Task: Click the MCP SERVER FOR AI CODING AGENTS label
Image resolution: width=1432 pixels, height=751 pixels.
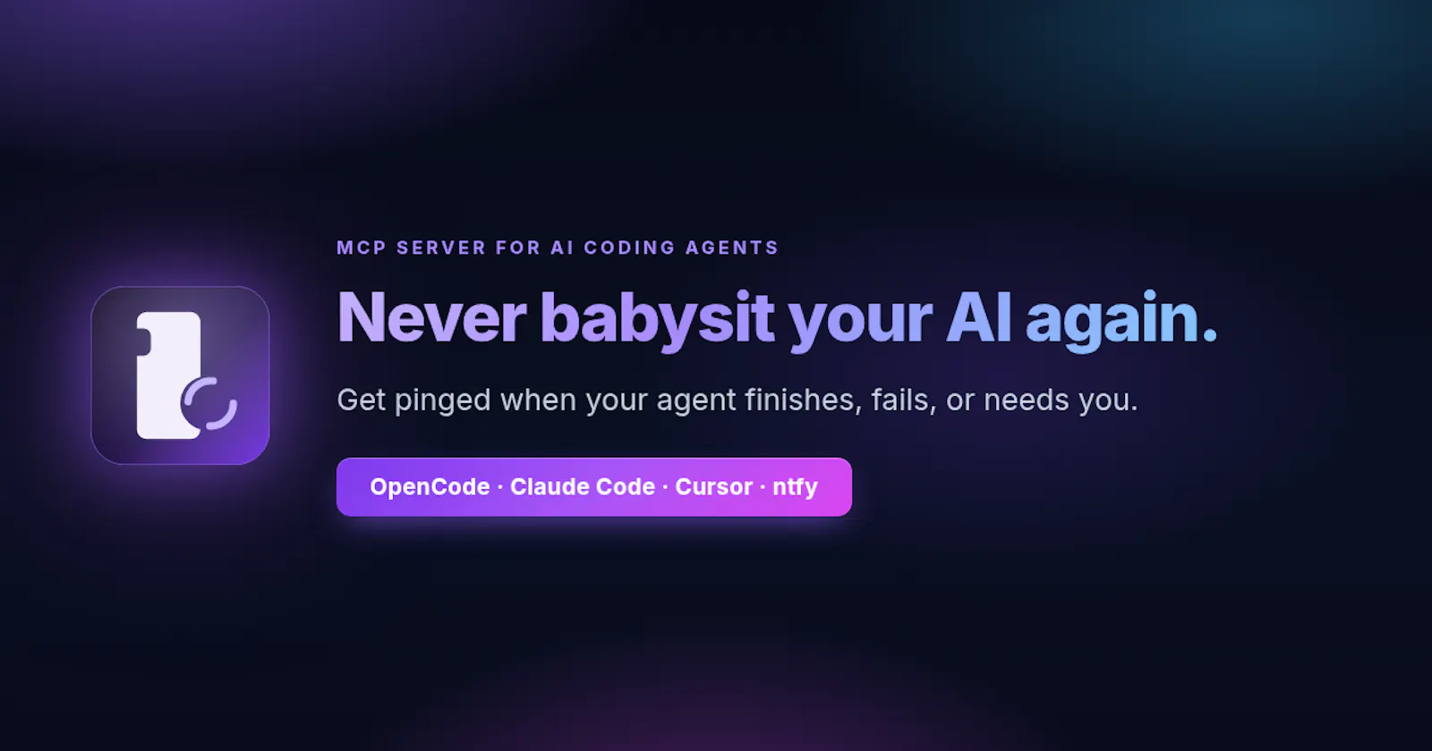Action: (558, 248)
